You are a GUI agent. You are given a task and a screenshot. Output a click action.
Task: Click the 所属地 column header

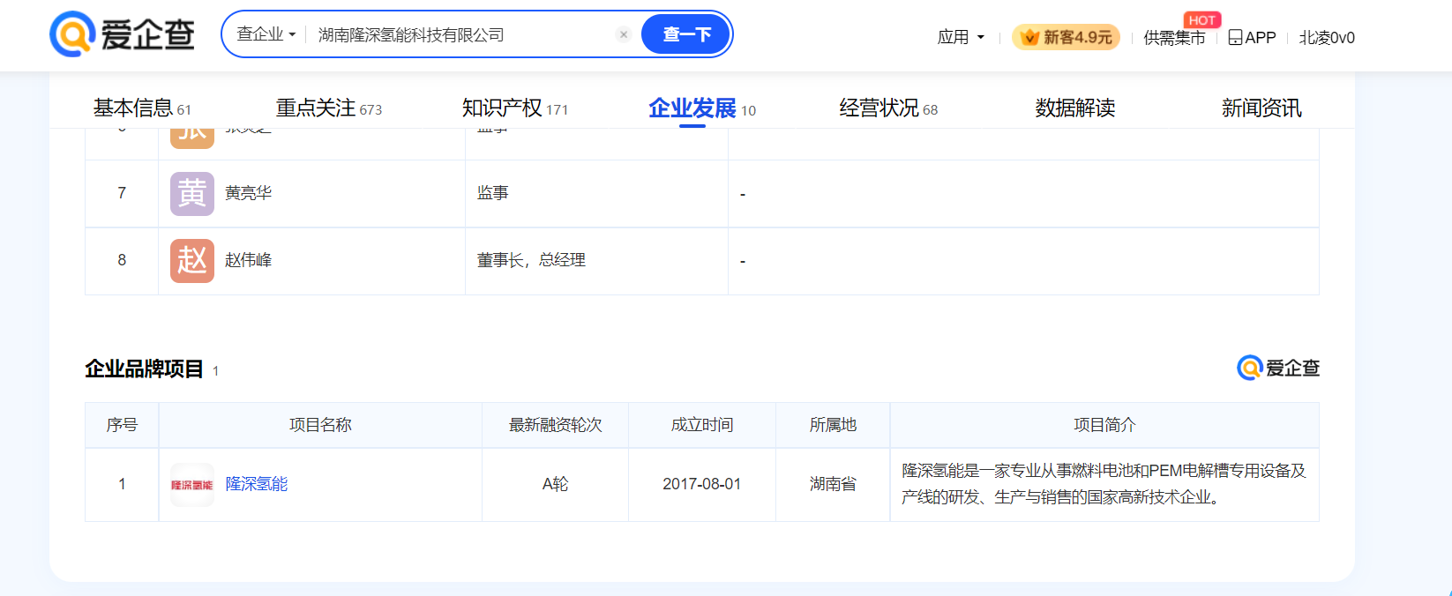pyautogui.click(x=833, y=425)
